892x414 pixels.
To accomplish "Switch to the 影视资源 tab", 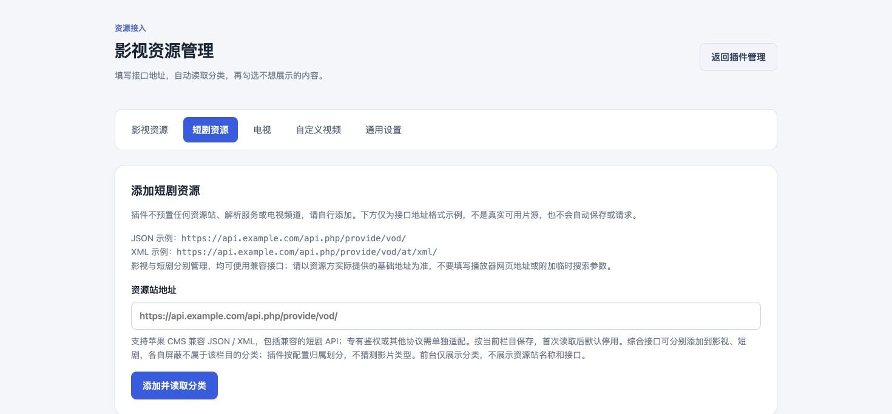I will click(x=150, y=130).
